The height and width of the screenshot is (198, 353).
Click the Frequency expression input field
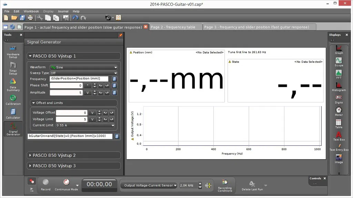pos(79,79)
